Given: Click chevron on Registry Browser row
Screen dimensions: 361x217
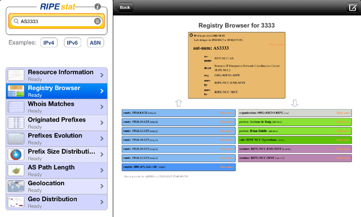Looking at the screenshot, I should [x=102, y=91].
